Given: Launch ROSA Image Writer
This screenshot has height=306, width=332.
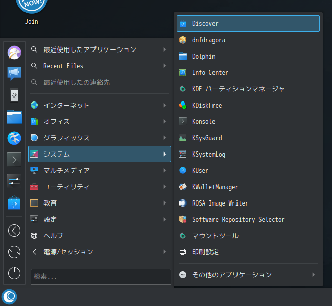Looking at the screenshot, I should pyautogui.click(x=248, y=203).
